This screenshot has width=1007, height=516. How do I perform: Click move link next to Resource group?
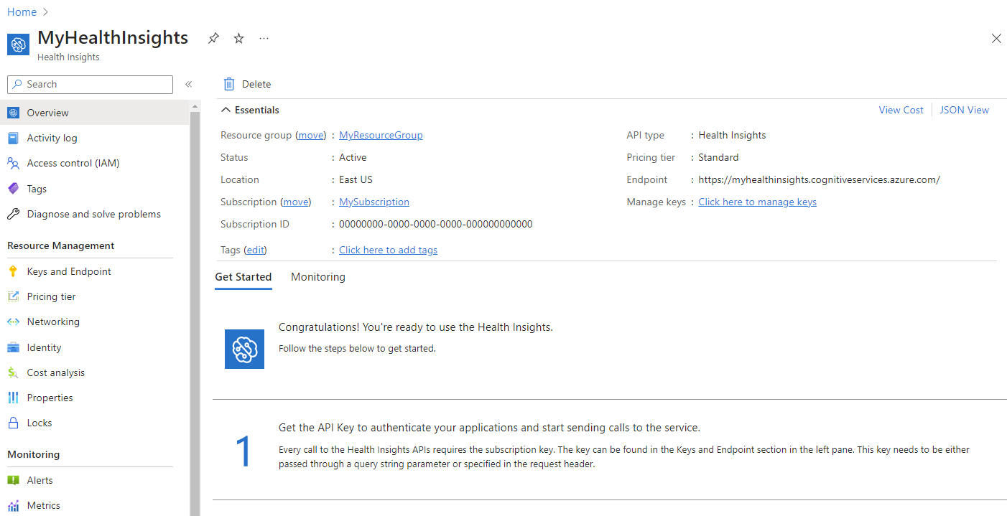coord(311,135)
